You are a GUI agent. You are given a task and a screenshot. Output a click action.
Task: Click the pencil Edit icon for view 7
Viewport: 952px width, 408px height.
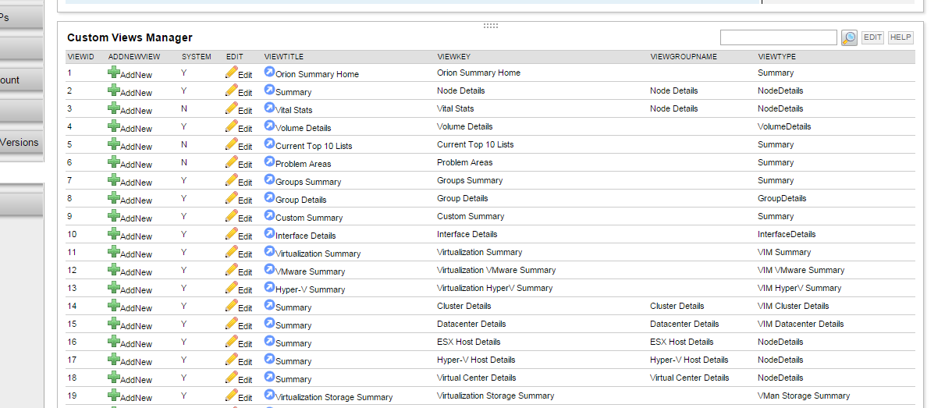[232, 180]
